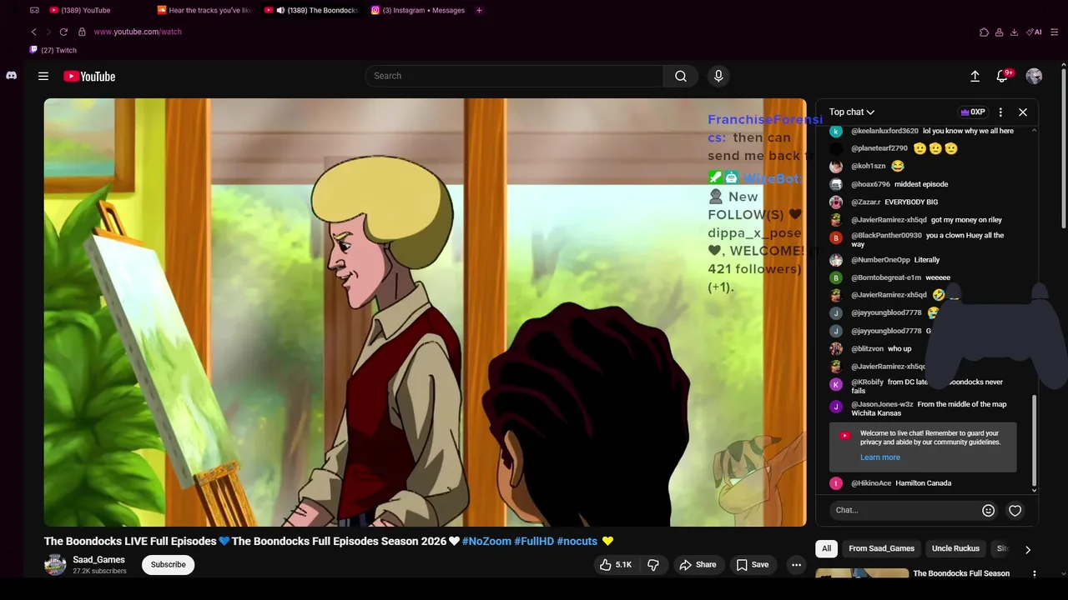Click the browser extensions puzzle icon

coord(984,32)
